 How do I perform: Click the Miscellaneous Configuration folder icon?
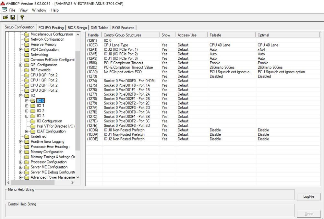tap(27, 34)
